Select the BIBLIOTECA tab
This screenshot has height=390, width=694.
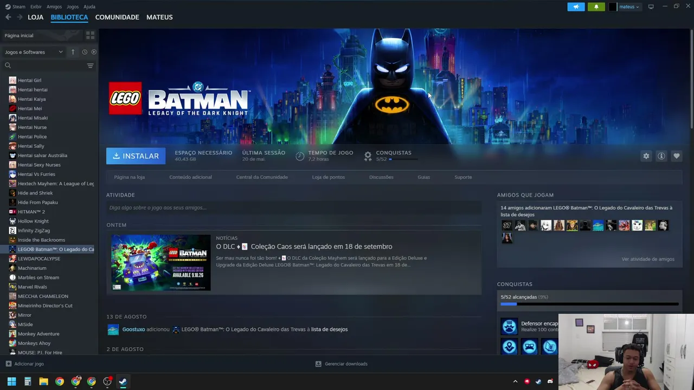(69, 17)
